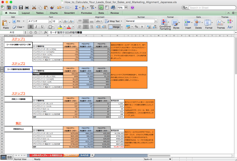Copy selection using the Copy icon
237x161 pixels.
tap(40, 8)
